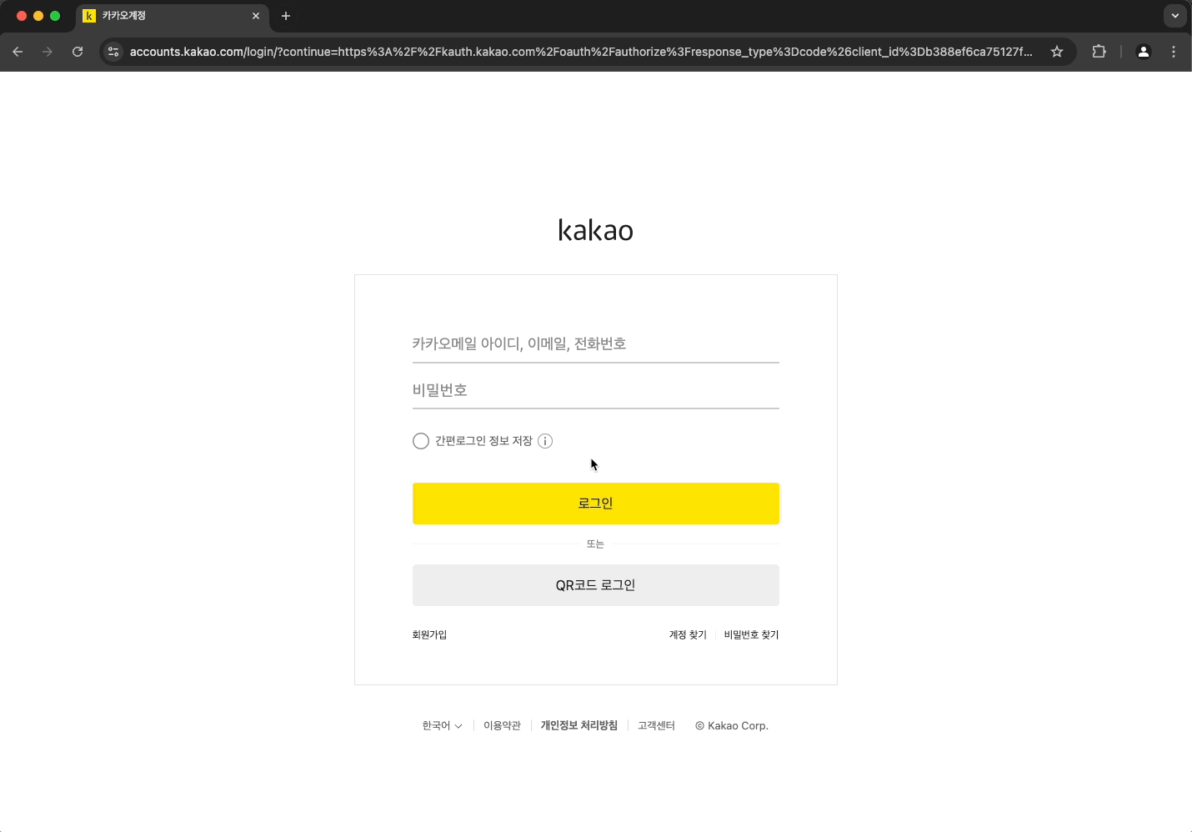Bookmark this page with the star icon
Screen dimensions: 1192x832
tap(1057, 52)
